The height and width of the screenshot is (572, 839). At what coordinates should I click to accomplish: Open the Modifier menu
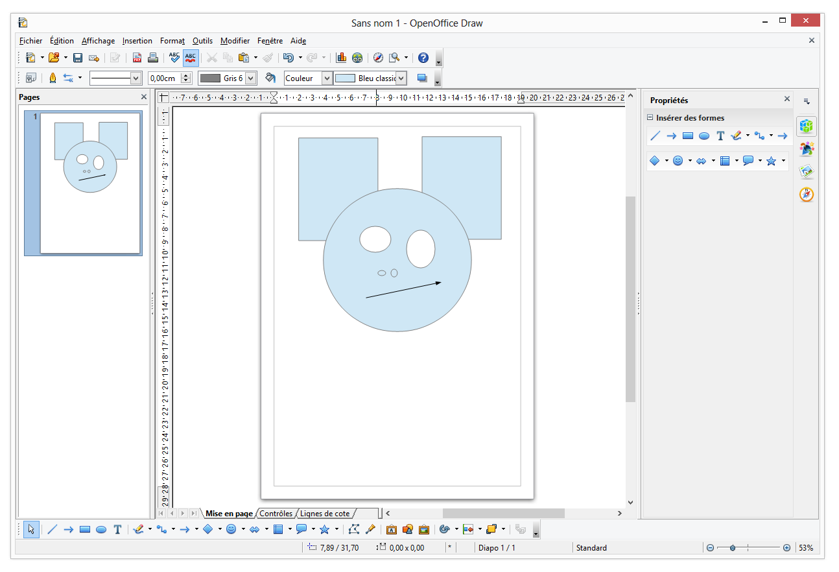[x=235, y=41]
